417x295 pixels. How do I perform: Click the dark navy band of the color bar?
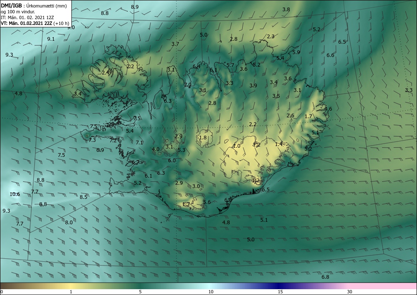[279, 286]
